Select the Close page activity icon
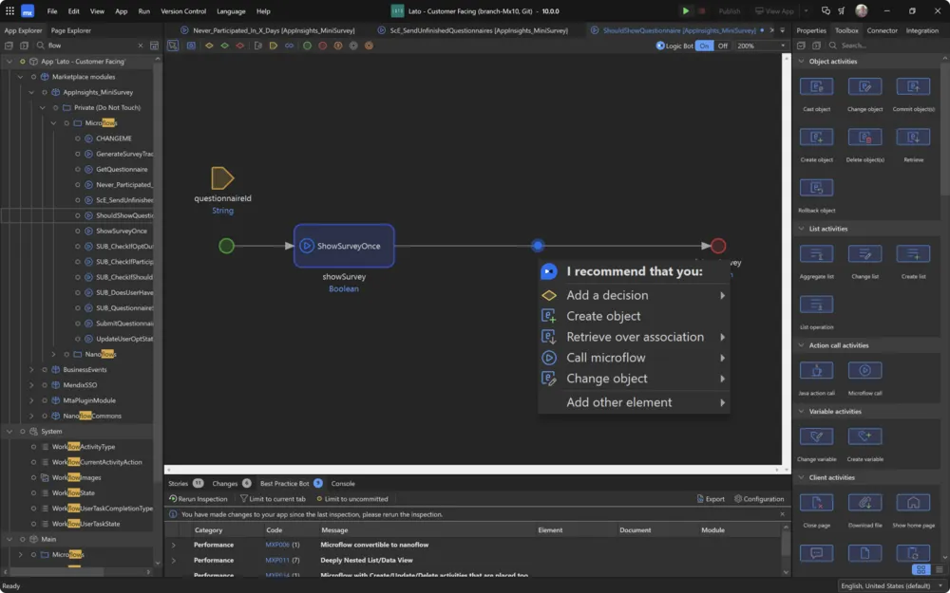950x593 pixels. (x=816, y=502)
